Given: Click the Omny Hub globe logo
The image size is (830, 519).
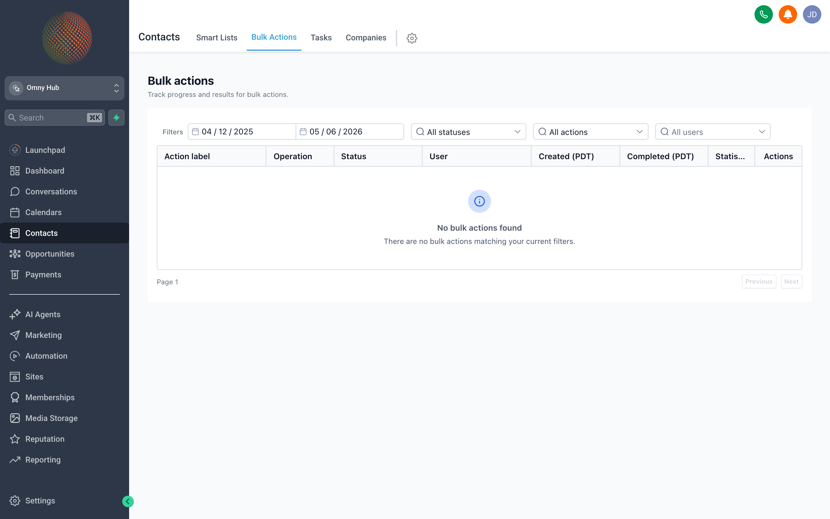Looking at the screenshot, I should (67, 38).
